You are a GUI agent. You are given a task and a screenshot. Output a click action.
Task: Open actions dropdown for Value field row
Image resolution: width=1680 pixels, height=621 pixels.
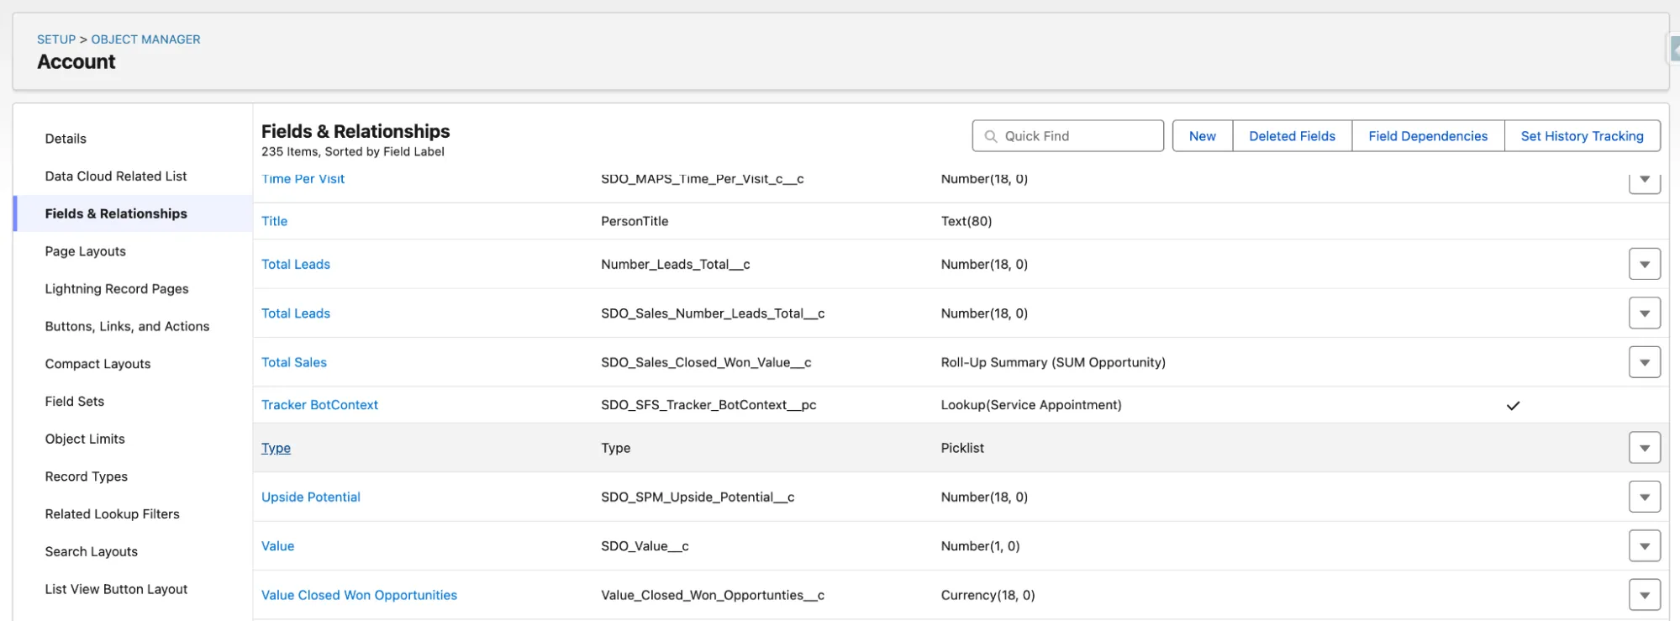(x=1644, y=546)
